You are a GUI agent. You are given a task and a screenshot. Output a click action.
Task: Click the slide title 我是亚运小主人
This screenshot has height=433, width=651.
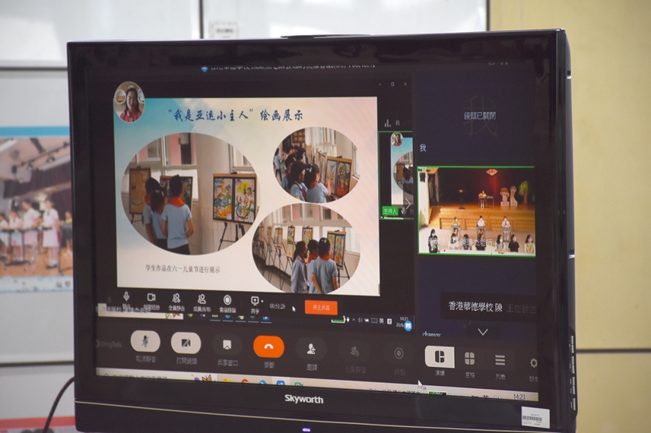[211, 115]
